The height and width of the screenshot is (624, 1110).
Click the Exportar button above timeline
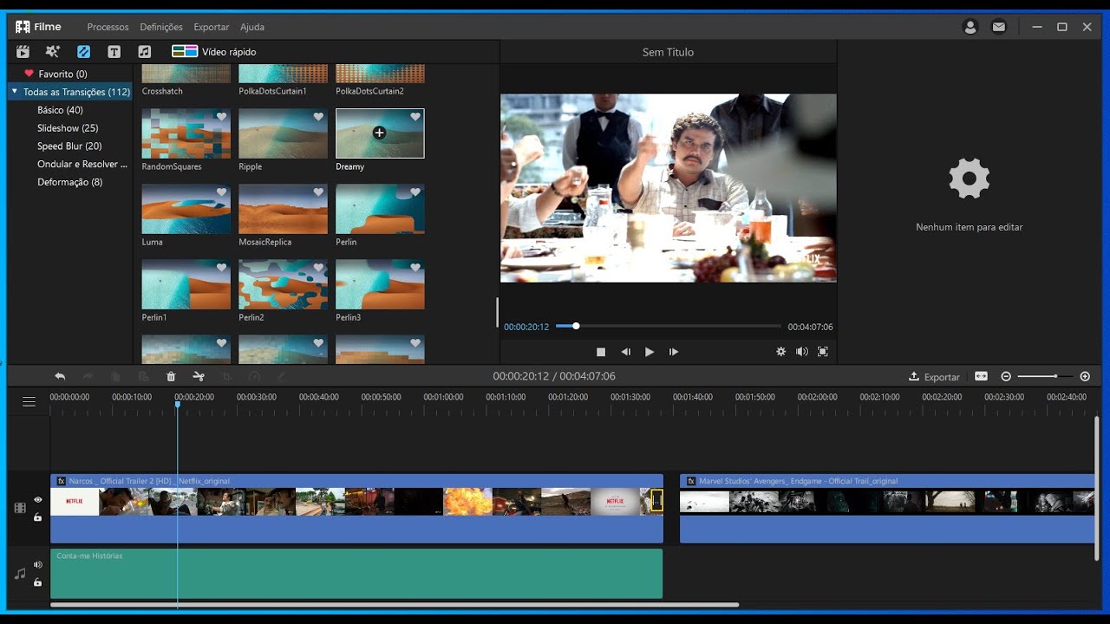pyautogui.click(x=934, y=376)
